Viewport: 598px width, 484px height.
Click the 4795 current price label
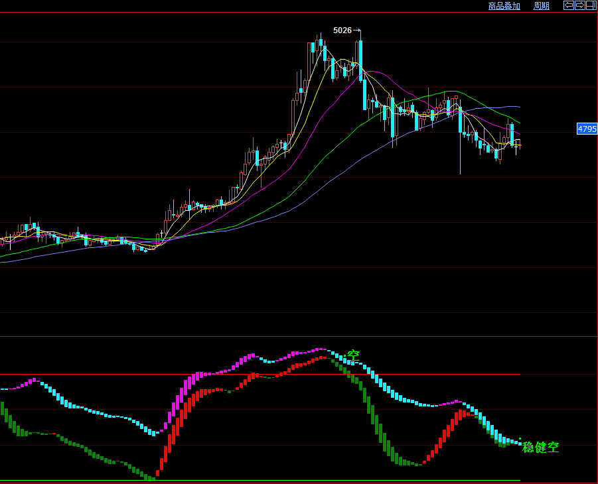[x=587, y=129]
